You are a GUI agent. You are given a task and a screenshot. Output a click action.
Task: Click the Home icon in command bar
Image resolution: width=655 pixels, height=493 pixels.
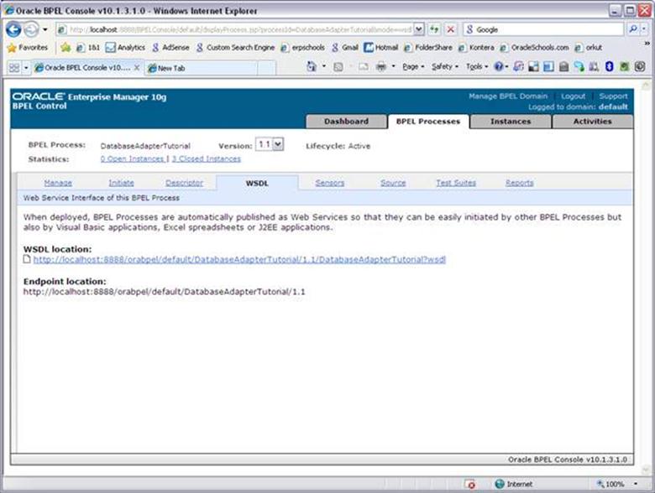[312, 66]
